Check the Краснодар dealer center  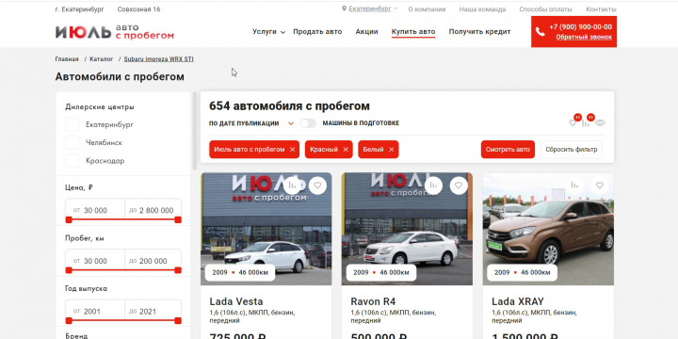(x=73, y=161)
